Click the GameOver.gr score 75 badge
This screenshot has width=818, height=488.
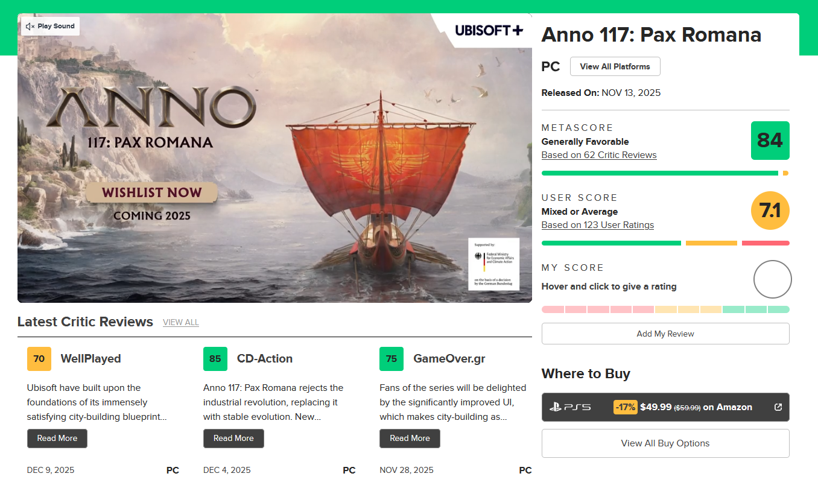point(392,359)
